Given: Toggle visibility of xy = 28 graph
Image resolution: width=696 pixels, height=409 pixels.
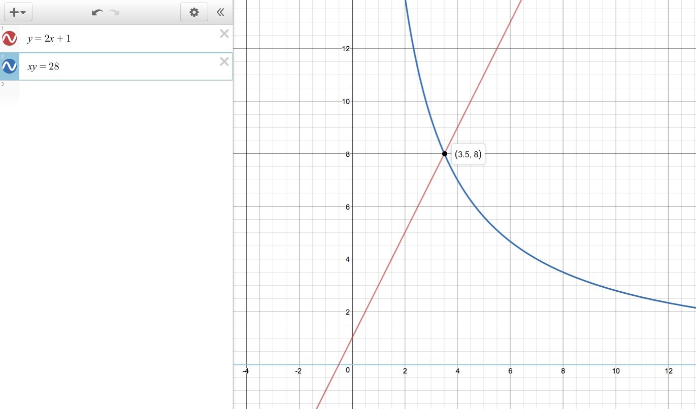Looking at the screenshot, I should point(9,66).
